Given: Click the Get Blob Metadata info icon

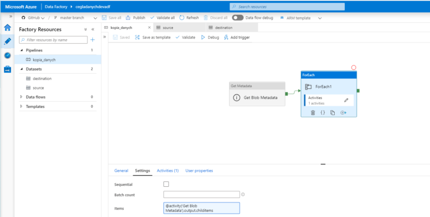Looking at the screenshot, I should [x=236, y=97].
